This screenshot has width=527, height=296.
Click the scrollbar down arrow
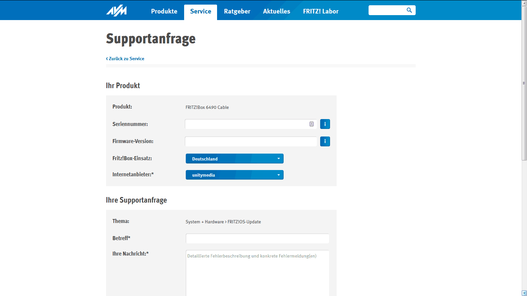coord(524,293)
